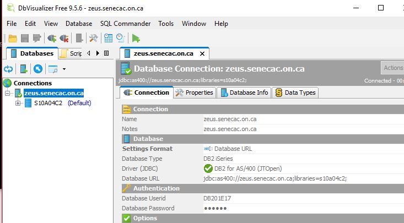Click the Actions button
Screen dimensions: 404x223
point(392,68)
